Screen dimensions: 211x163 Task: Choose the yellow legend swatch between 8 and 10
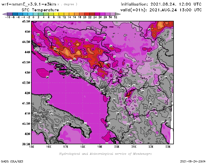pyautogui.click(x=56, y=14)
